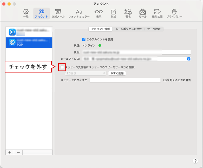Switch to the 表示 viewing pane
Image resolution: width=203 pixels, height=168 pixels.
(99, 13)
